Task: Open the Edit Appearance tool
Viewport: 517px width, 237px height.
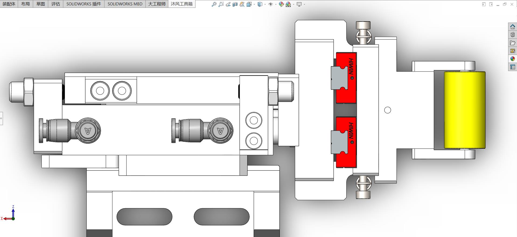Action: [x=281, y=4]
